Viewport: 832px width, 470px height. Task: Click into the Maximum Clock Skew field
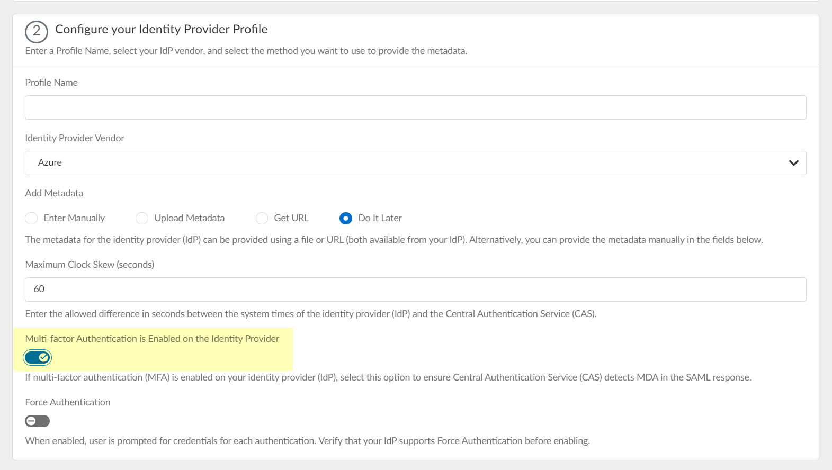click(x=415, y=290)
